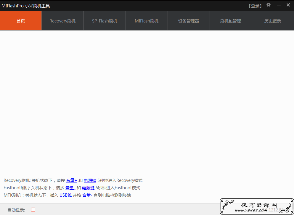
Task: View the 历史记录 tab
Action: pyautogui.click(x=273, y=21)
